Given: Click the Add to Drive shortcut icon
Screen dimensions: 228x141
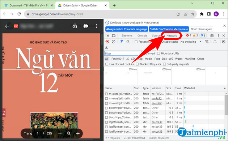Looking at the screenshot, I should pos(75,26).
